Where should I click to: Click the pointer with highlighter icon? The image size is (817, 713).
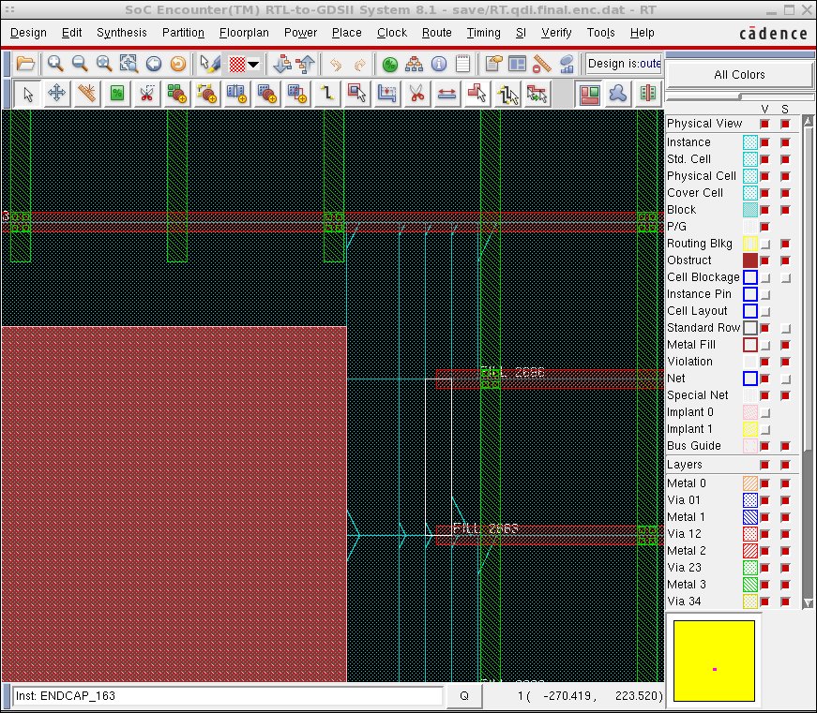point(209,64)
